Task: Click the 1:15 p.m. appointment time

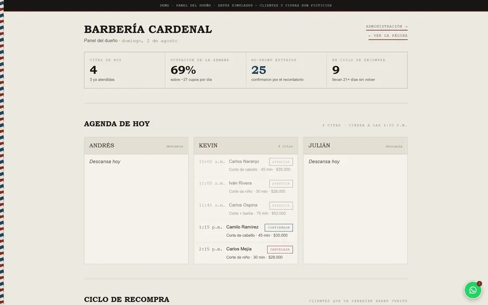Action: 210,228
